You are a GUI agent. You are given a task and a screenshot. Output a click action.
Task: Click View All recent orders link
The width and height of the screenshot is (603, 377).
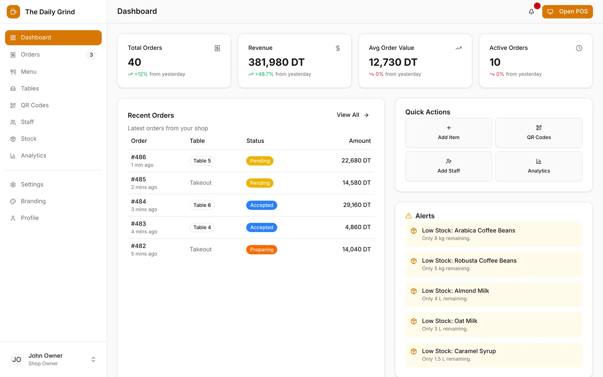pos(353,115)
